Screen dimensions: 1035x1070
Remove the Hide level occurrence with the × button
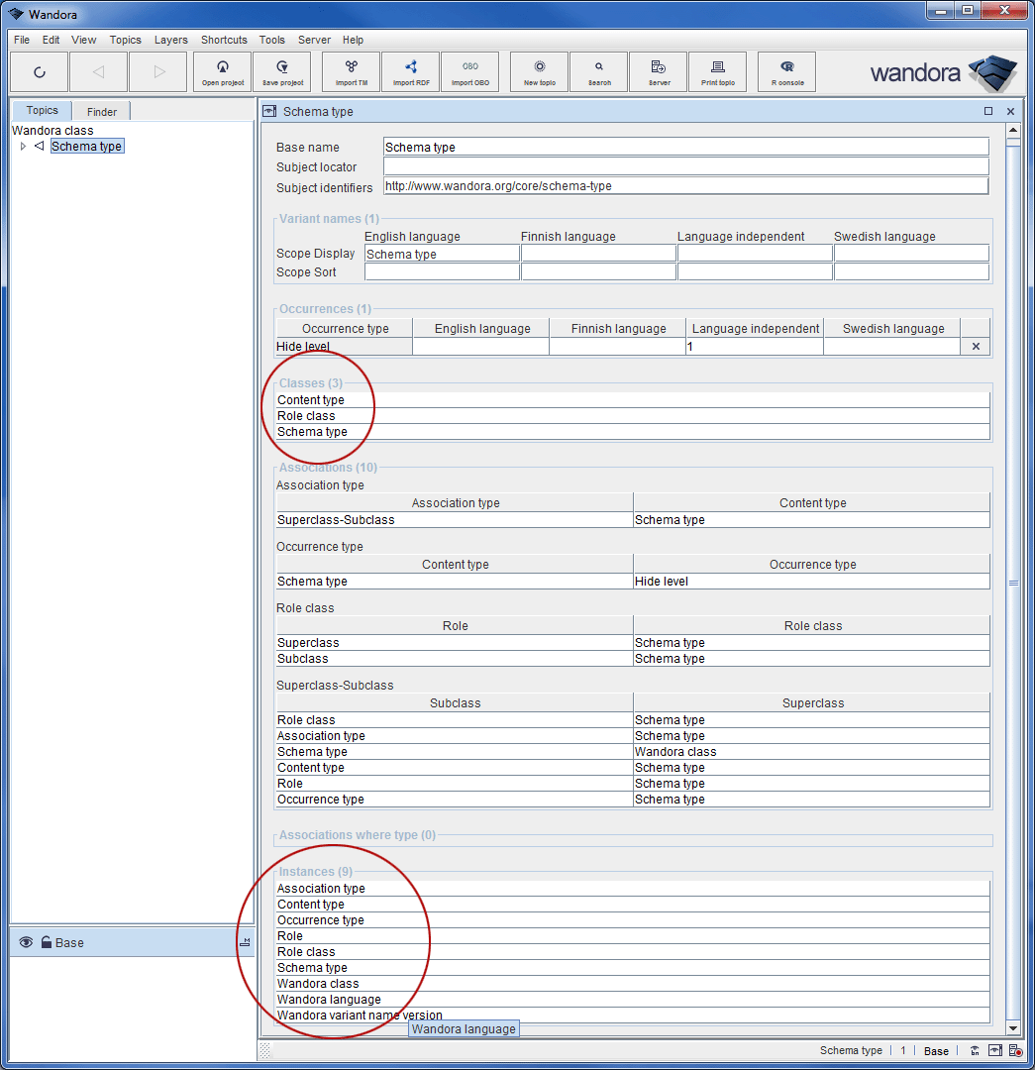pyautogui.click(x=975, y=346)
